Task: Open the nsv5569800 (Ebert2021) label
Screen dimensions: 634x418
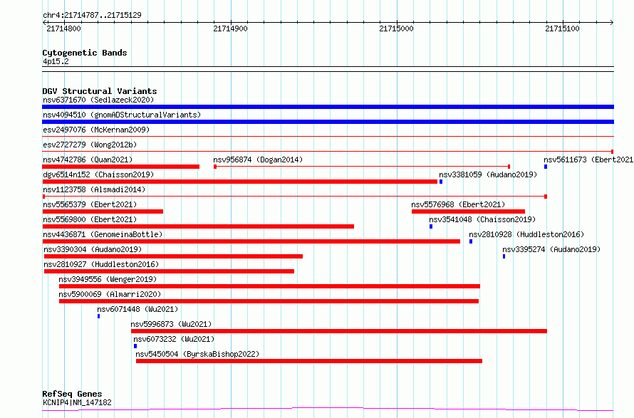Action: 90,219
